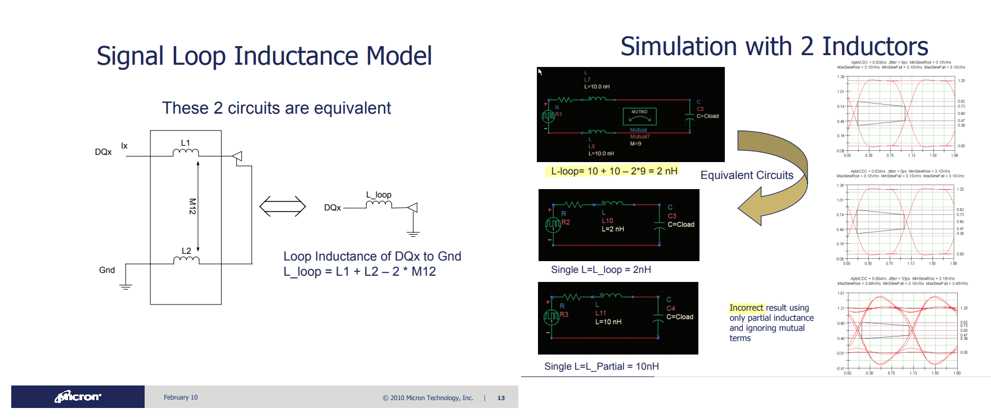Click the DQx label left of the L1 circuit
This screenshot has height=417, width=991.
pyautogui.click(x=104, y=152)
